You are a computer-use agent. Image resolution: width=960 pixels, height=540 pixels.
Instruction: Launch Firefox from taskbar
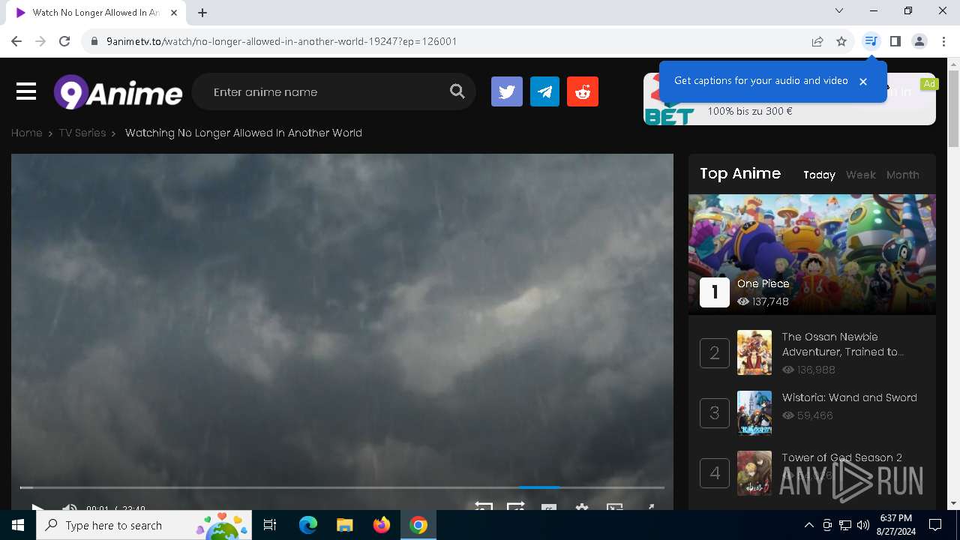(382, 525)
